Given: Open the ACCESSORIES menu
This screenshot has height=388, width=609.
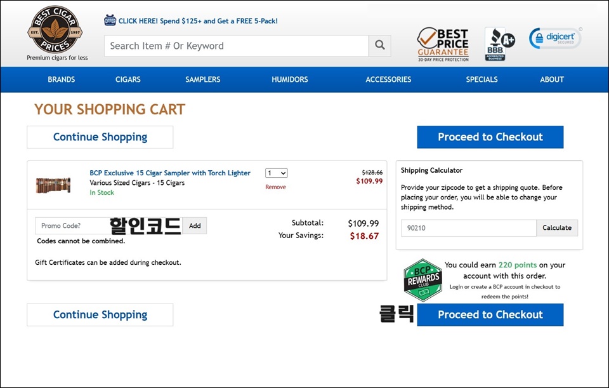Looking at the screenshot, I should pyautogui.click(x=388, y=79).
